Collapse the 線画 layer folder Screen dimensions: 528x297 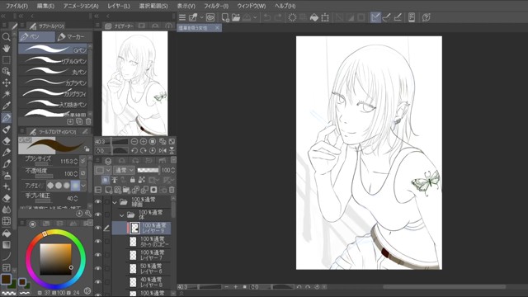click(115, 202)
